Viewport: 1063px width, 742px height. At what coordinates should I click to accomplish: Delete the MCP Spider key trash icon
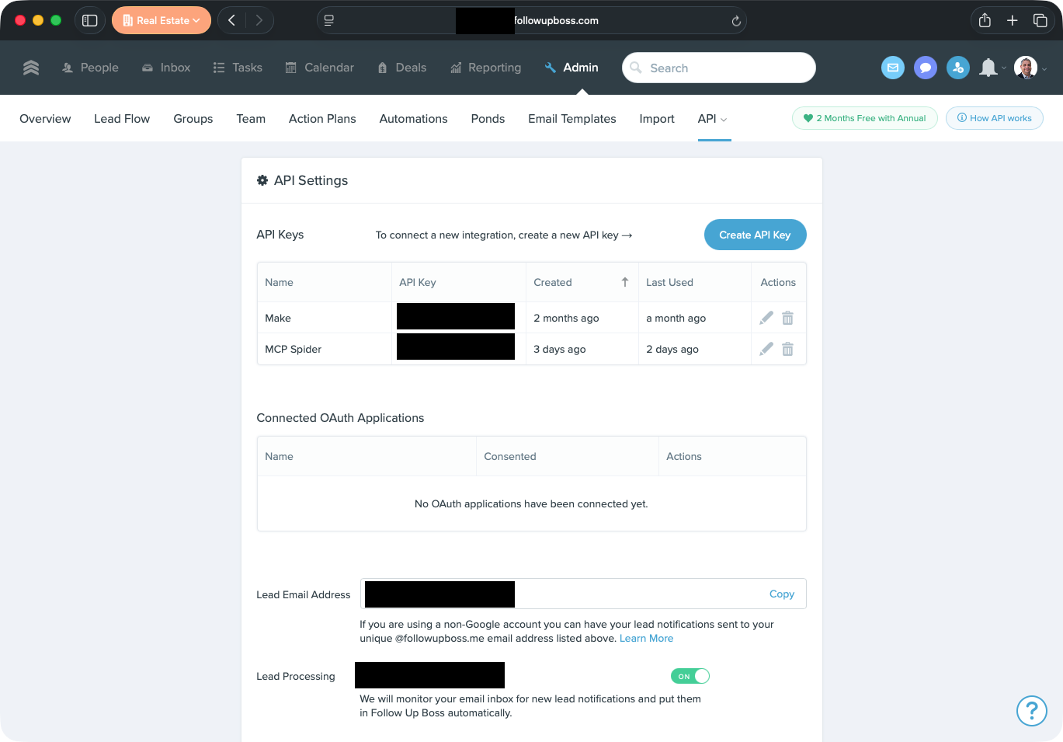coord(787,349)
